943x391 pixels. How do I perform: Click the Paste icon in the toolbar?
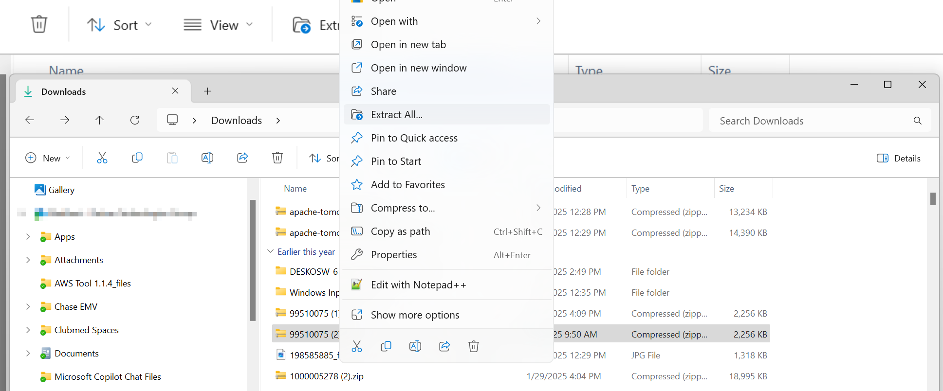[172, 158]
